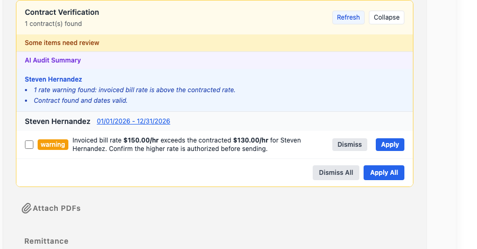Click Steven Hernandez in the audit summary
The image size is (477, 249).
click(53, 79)
